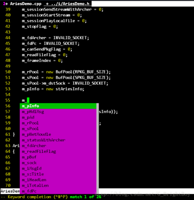Select m_sock in the completion popup
The image size is (194, 200).
[58, 163]
